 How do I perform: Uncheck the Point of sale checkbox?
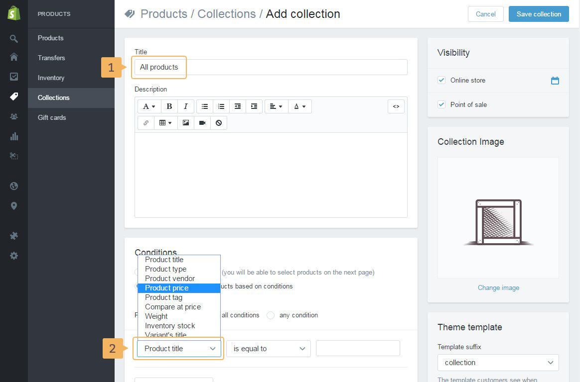441,104
